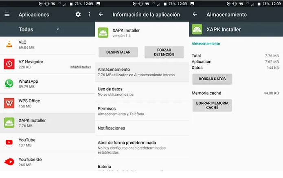This screenshot has height=178, width=283.
Task: Tap the Total 7.76 MB value
Action: tap(272, 56)
